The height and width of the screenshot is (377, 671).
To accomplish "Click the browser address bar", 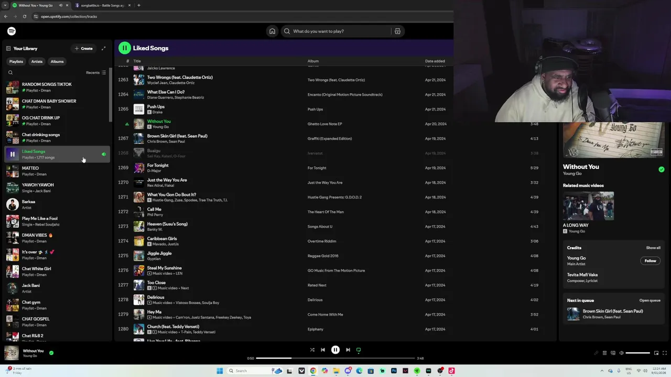I will pos(241,16).
